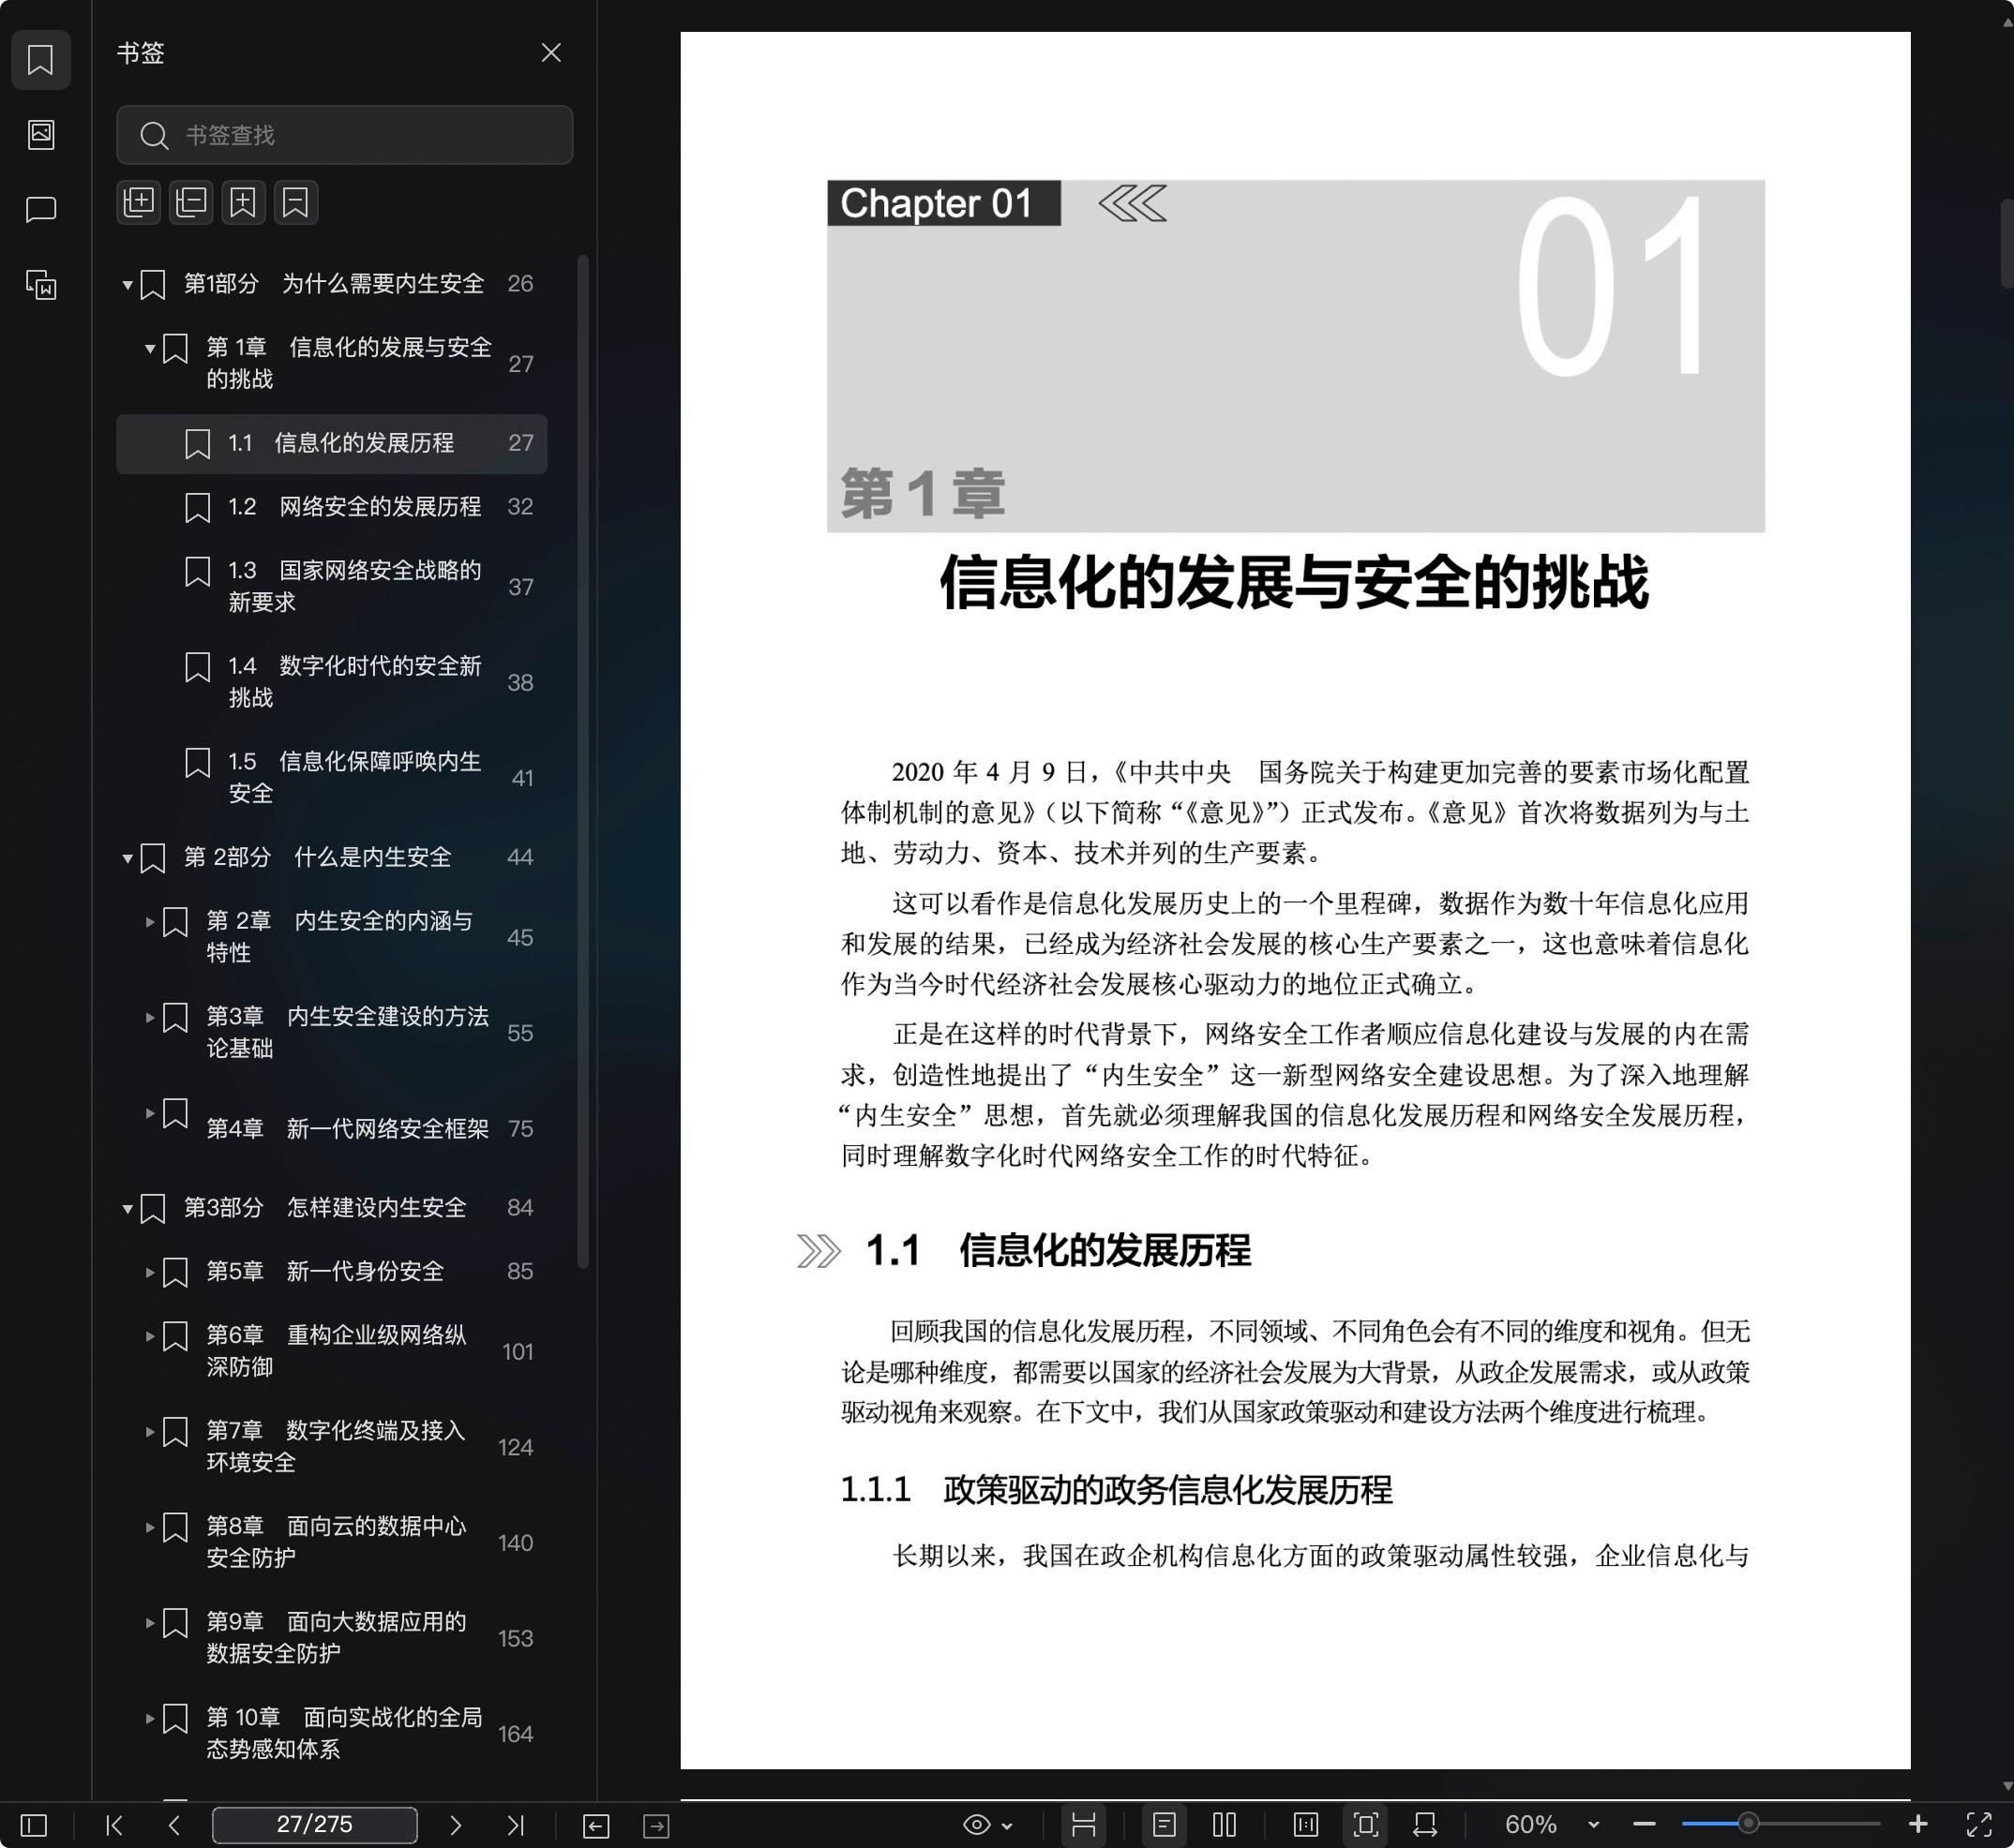This screenshot has height=1848, width=2014.
Task: Expand 第6章 重构企业级网络纵深防御
Action: click(x=150, y=1335)
